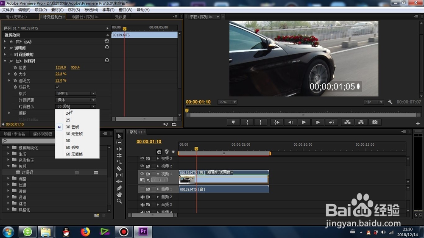Click the Opacity value 22.0 %

click(61, 80)
